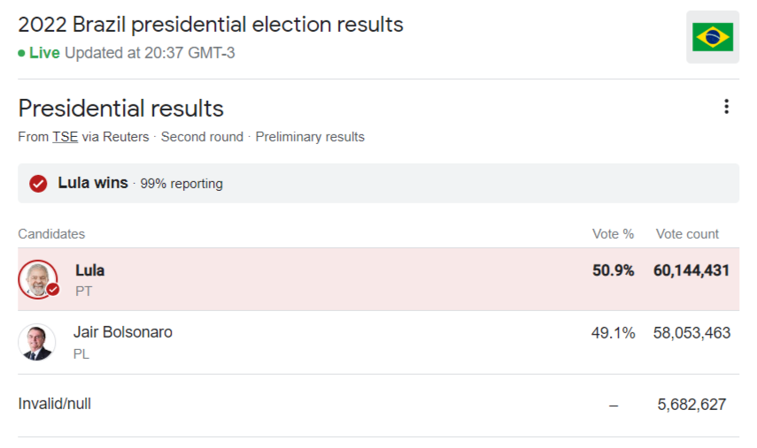This screenshot has height=448, width=757.
Task: Click Bolsonaro's 49.1% vote share
Action: 614,333
